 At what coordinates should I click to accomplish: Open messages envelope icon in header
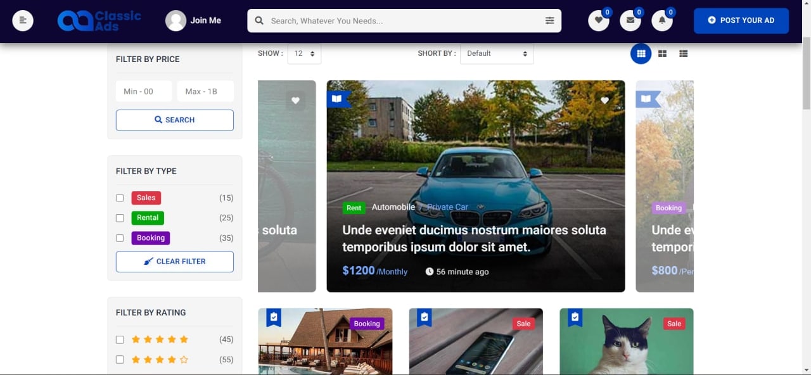point(630,20)
